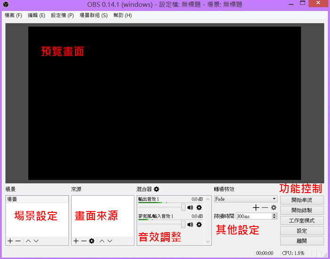Click the mixer scrollbar down arrow

(208, 242)
